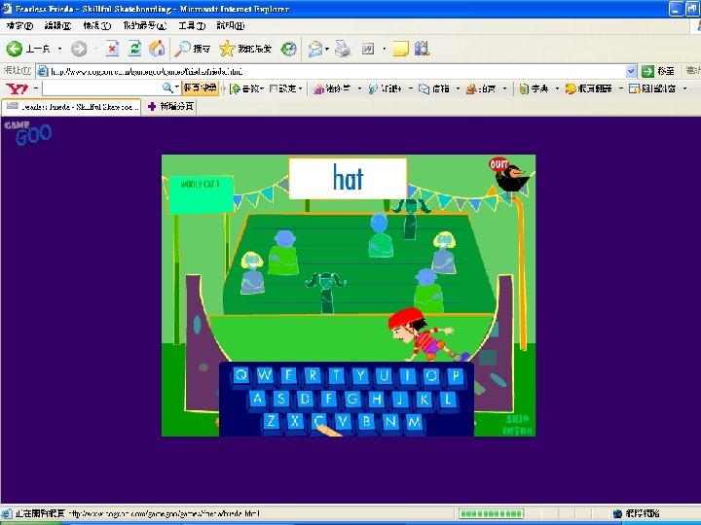The image size is (701, 525).
Task: Click the 字典 dictionary button on Yahoo toolbar
Action: pyautogui.click(x=534, y=88)
